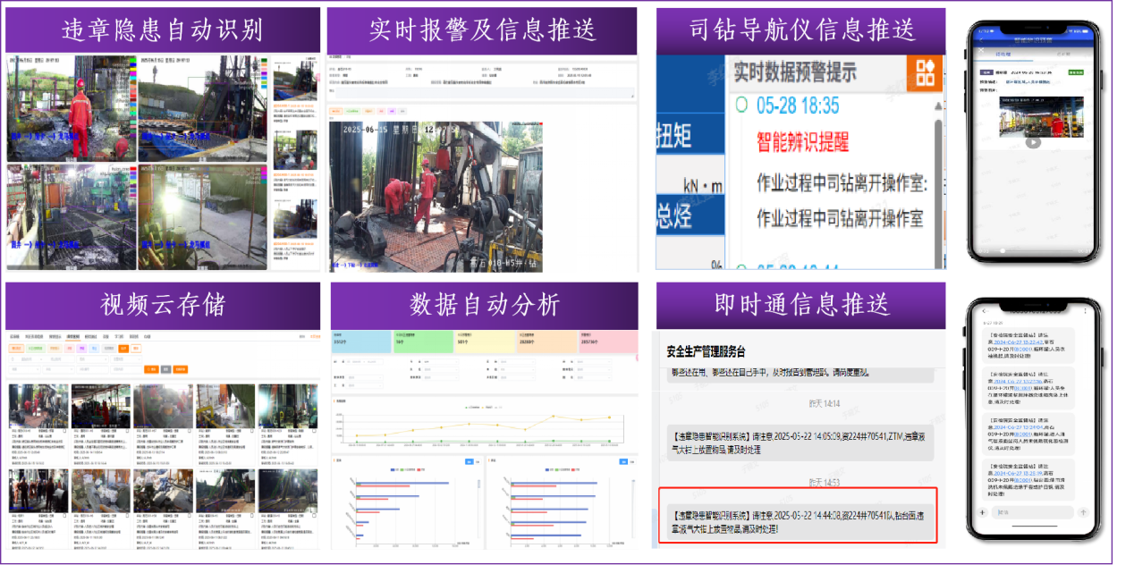
Task: Click green circle icon next to 05-28 18:35
Action: click(741, 105)
